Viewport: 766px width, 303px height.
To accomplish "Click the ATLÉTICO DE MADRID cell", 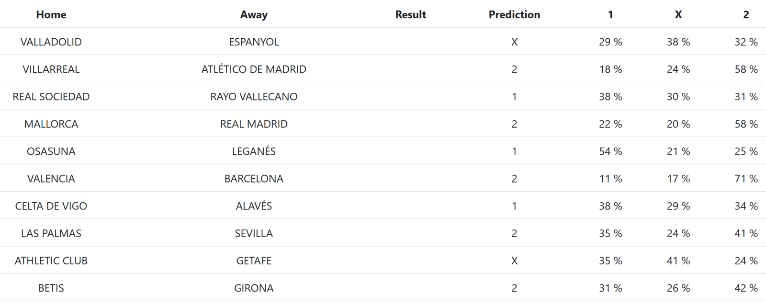I will coord(254,69).
